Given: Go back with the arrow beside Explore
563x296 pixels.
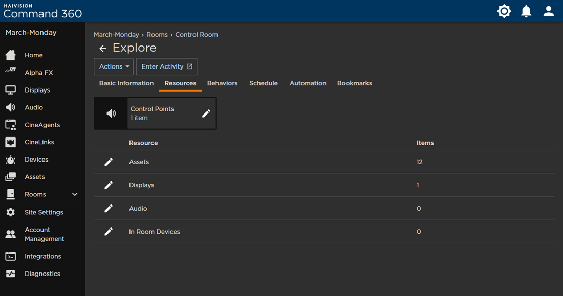Looking at the screenshot, I should tap(103, 48).
